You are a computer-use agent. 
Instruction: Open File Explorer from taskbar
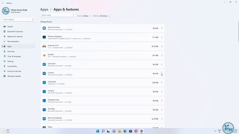(119, 131)
